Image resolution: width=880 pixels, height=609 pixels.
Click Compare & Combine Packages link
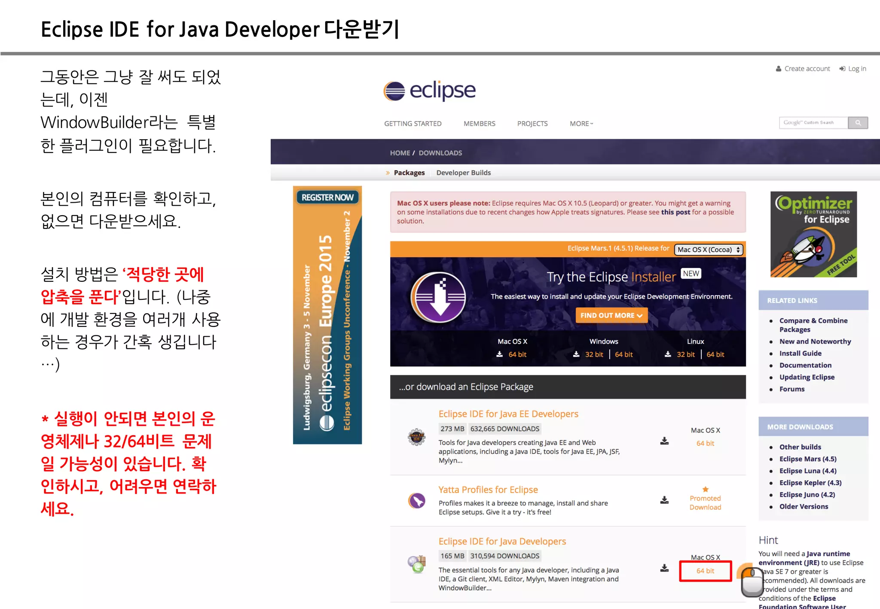click(x=813, y=325)
